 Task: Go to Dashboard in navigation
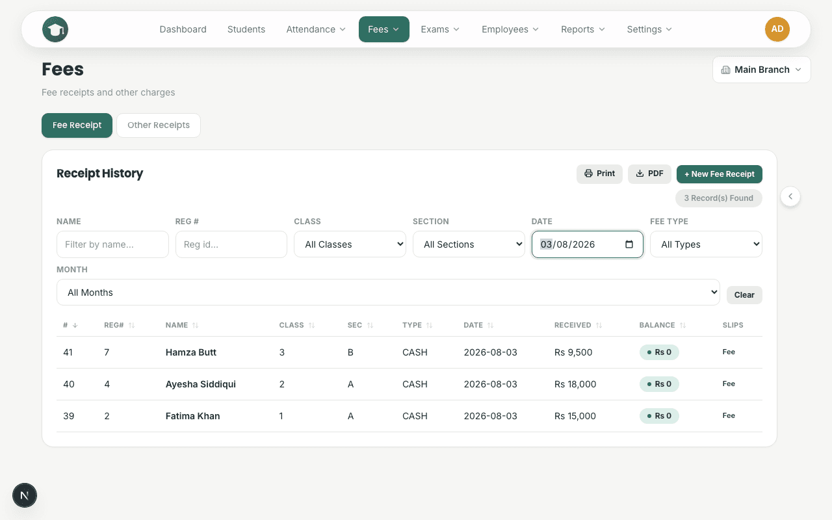point(183,29)
